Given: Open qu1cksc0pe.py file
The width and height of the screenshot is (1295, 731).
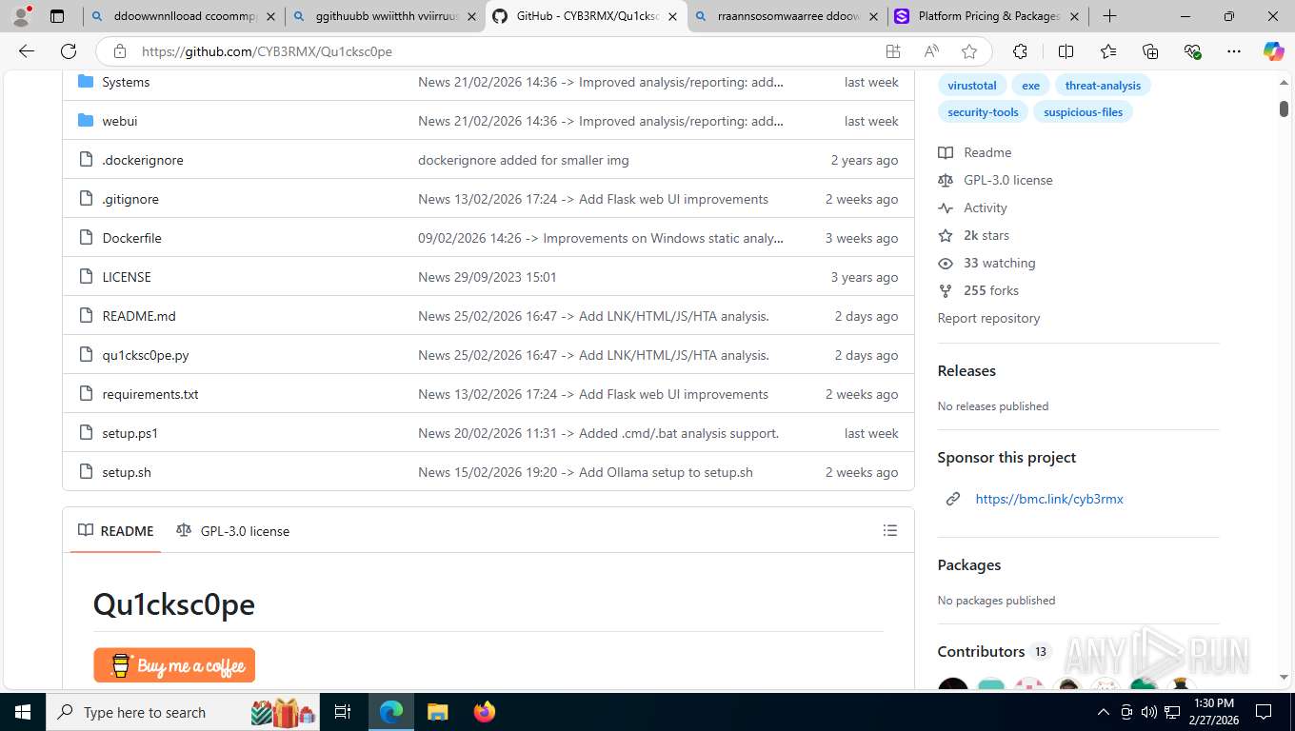Looking at the screenshot, I should [x=146, y=355].
